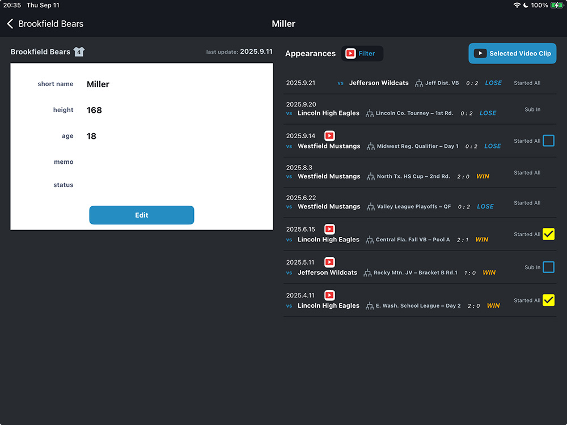
Task: Open video icon for 2025.6.15 match
Action: pos(329,229)
